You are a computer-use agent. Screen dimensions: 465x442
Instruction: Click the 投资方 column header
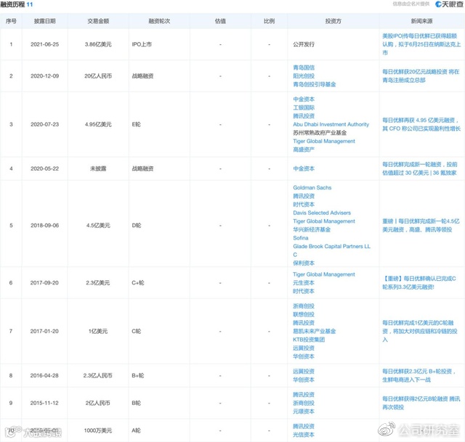click(x=333, y=21)
